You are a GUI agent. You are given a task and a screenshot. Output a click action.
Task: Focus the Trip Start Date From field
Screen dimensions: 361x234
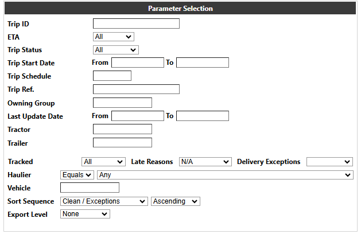tap(138, 63)
